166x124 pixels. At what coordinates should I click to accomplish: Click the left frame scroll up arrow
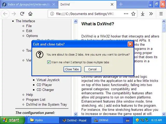(x=75, y=21)
